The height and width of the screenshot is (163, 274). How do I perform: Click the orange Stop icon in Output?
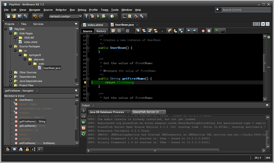(84, 128)
